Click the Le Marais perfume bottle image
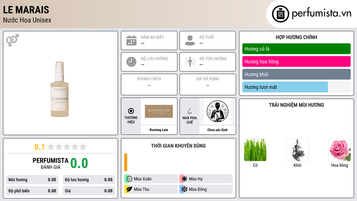The width and height of the screenshot is (357, 201). click(x=60, y=89)
